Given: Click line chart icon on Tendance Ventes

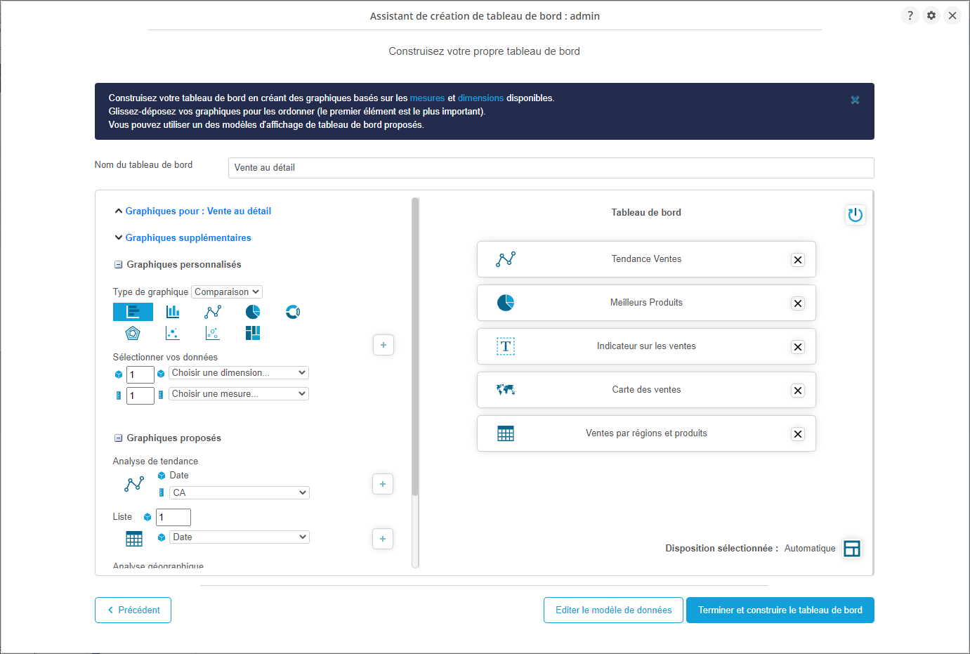Looking at the screenshot, I should tap(506, 259).
